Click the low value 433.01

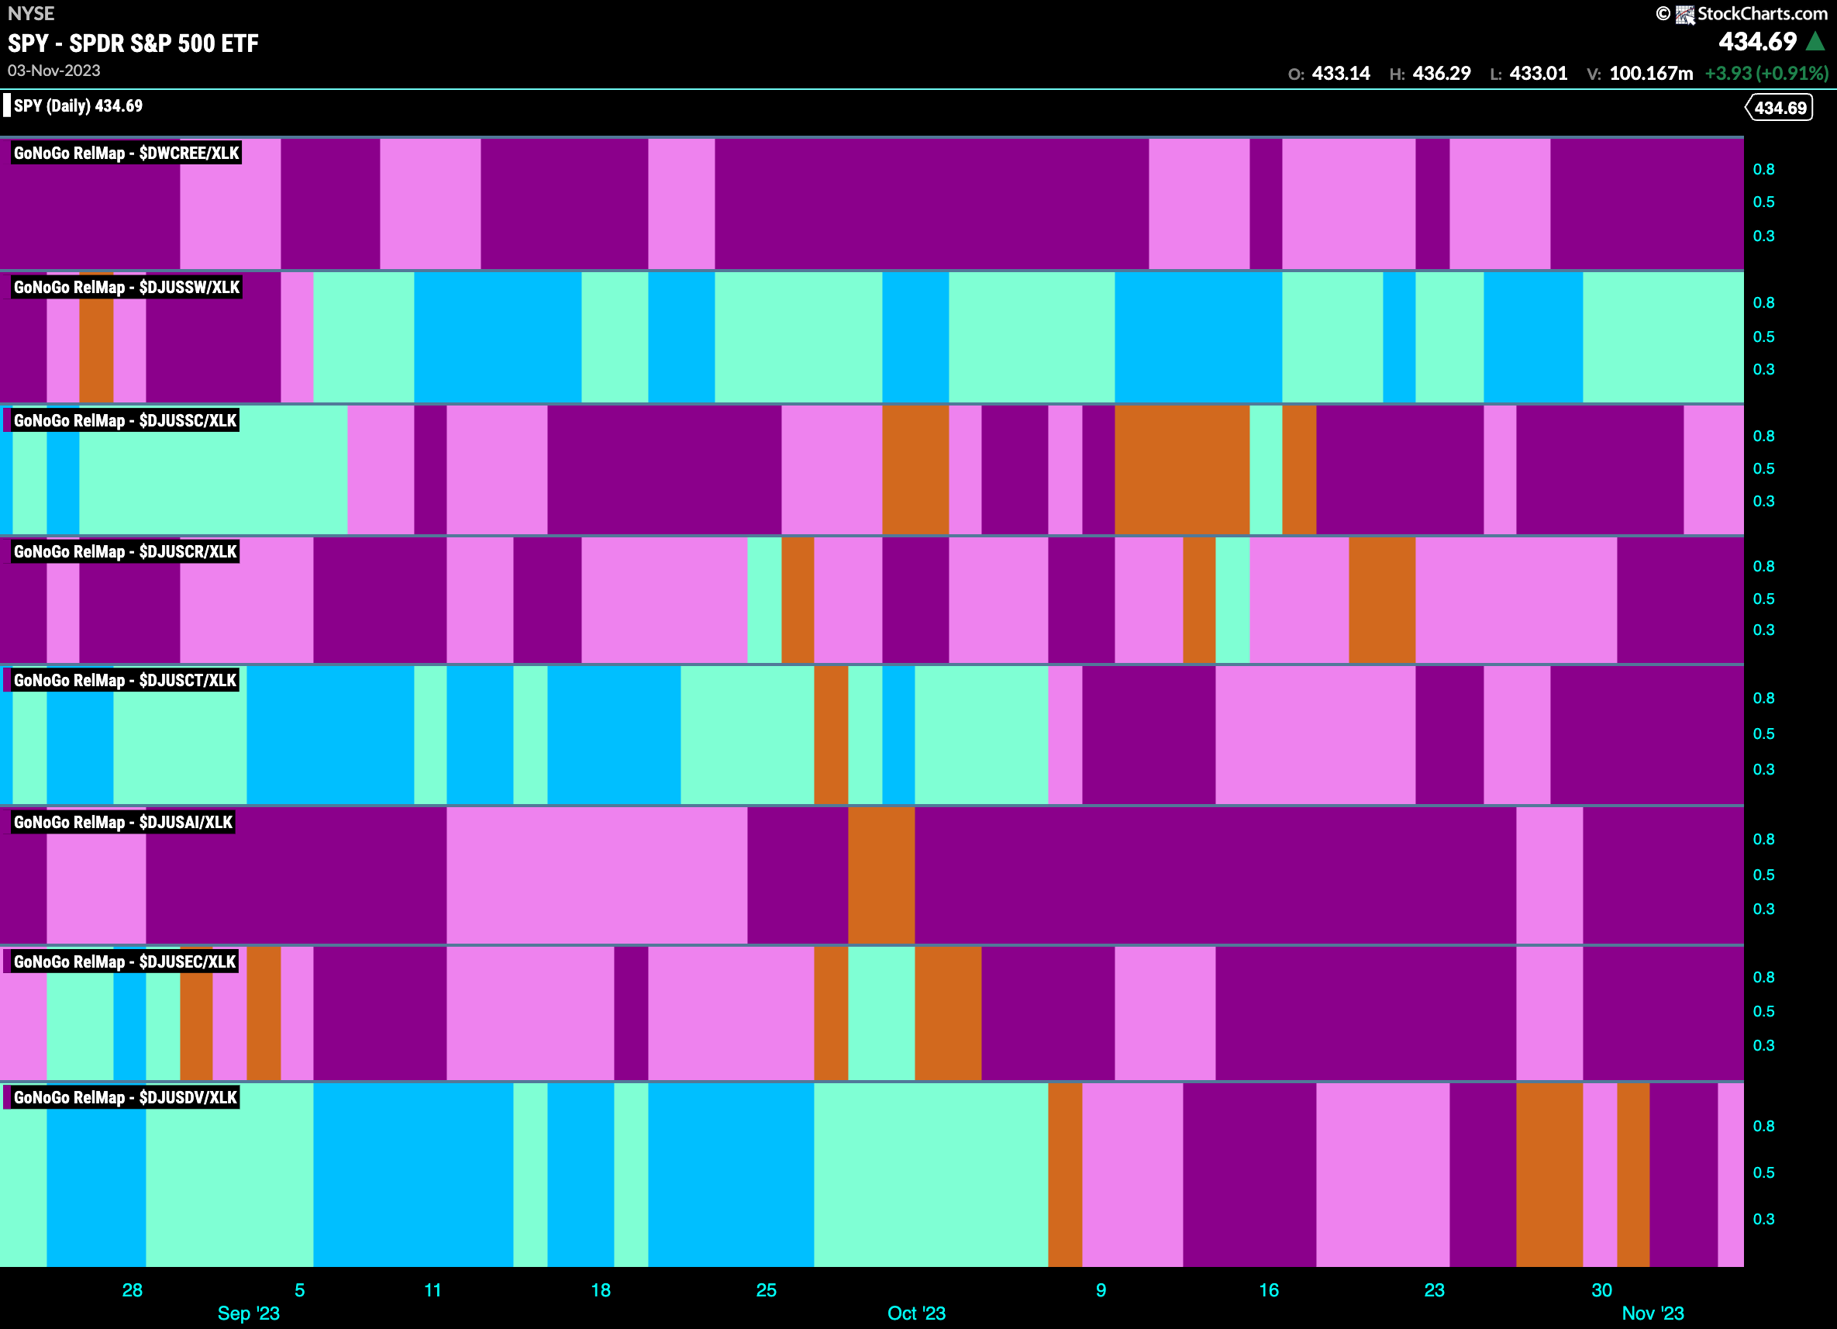[1538, 74]
